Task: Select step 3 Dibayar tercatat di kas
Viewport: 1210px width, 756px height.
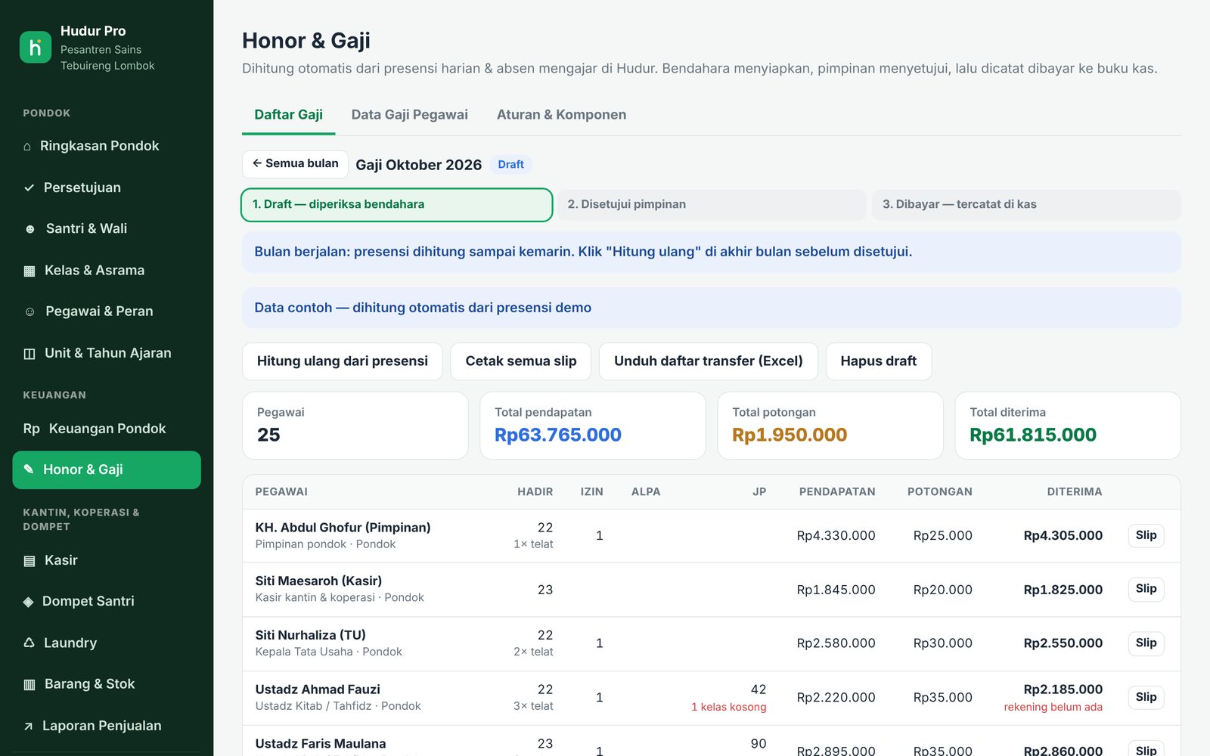Action: click(1026, 205)
